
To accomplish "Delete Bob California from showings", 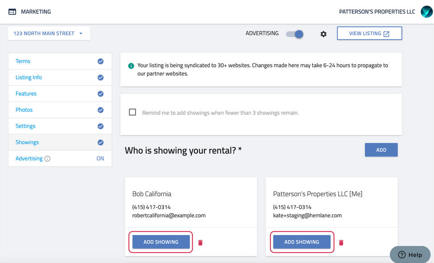I will (x=200, y=243).
